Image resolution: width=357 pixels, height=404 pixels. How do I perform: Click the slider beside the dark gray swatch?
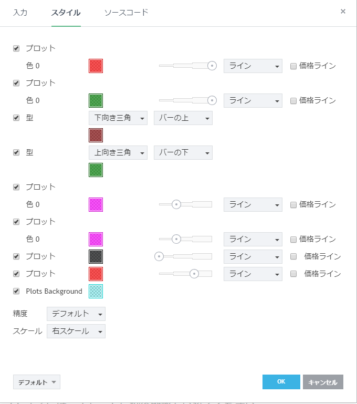coord(185,256)
